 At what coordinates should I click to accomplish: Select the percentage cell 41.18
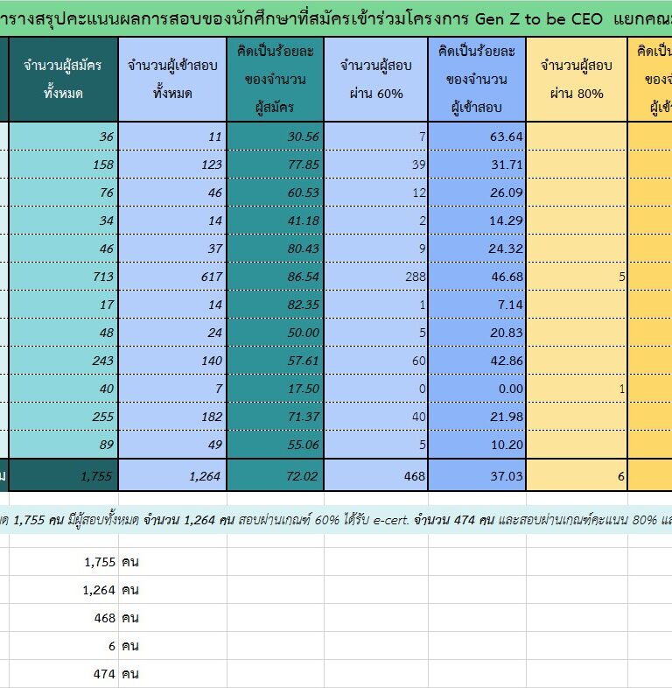275,221
